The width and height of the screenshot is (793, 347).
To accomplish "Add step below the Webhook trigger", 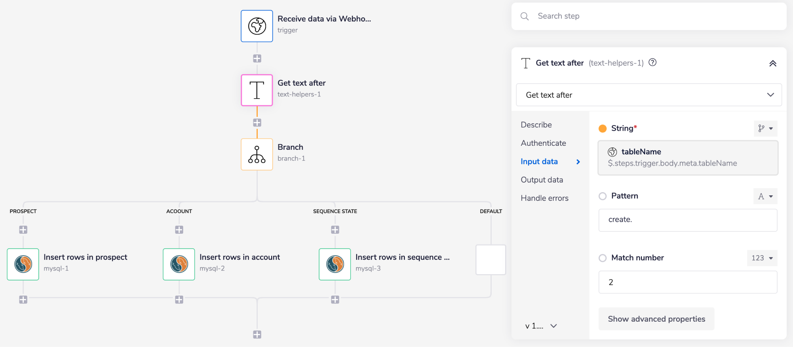I will (x=257, y=59).
